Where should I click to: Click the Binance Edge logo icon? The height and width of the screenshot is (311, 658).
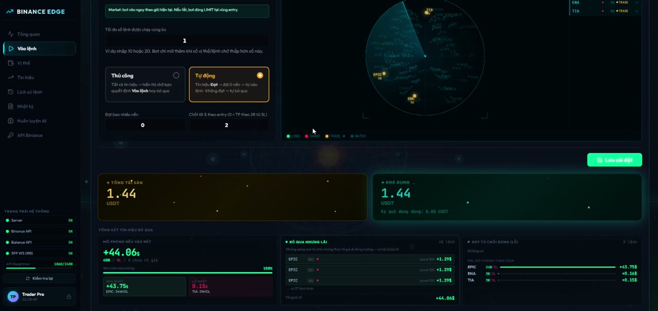pyautogui.click(x=10, y=11)
